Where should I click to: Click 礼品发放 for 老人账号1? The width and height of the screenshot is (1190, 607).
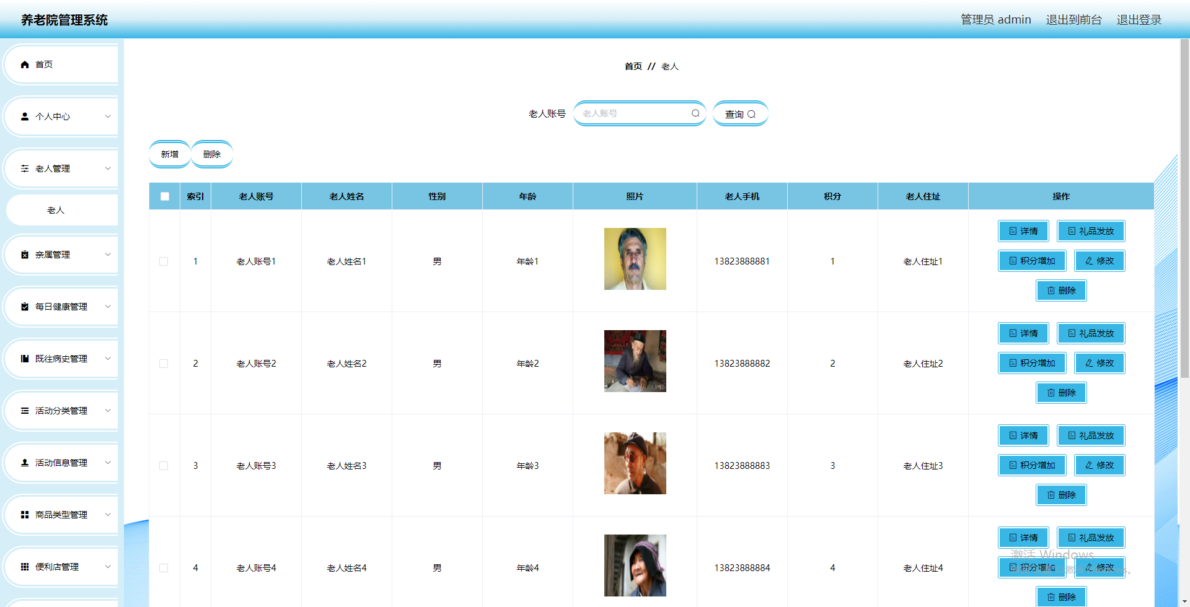[1091, 231]
